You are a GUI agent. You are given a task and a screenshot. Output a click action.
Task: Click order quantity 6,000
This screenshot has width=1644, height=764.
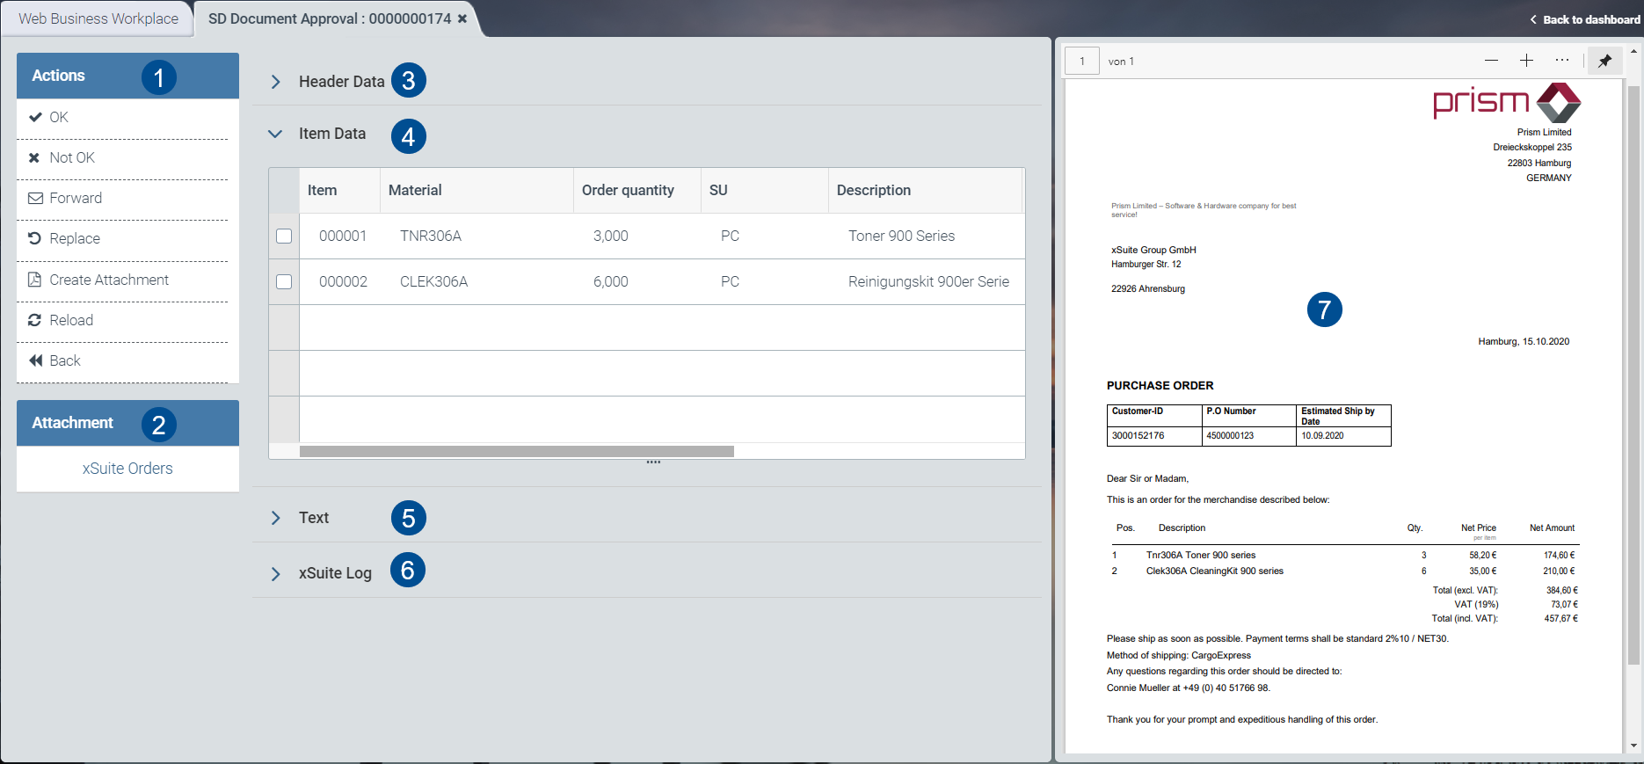[x=611, y=281]
